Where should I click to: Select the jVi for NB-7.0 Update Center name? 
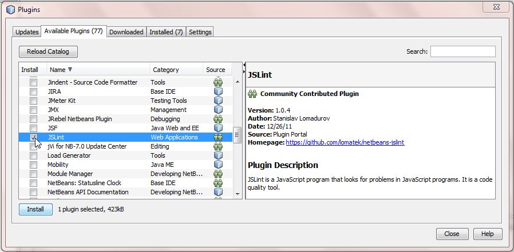pyautogui.click(x=87, y=146)
